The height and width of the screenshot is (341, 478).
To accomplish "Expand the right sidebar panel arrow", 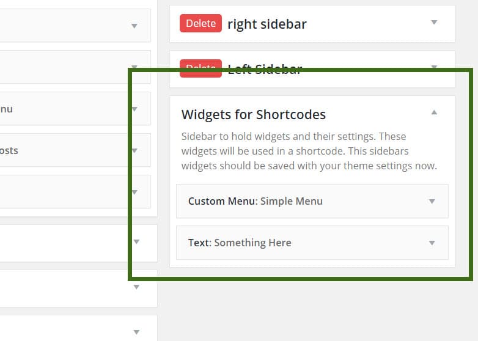I will [x=434, y=22].
